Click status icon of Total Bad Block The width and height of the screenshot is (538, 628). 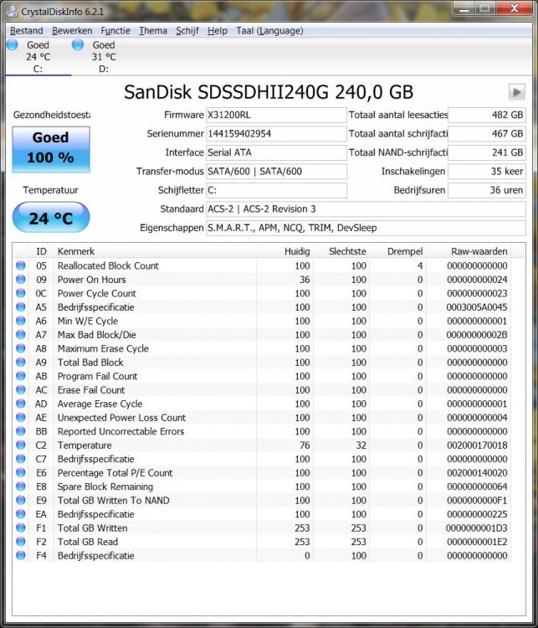[x=20, y=362]
